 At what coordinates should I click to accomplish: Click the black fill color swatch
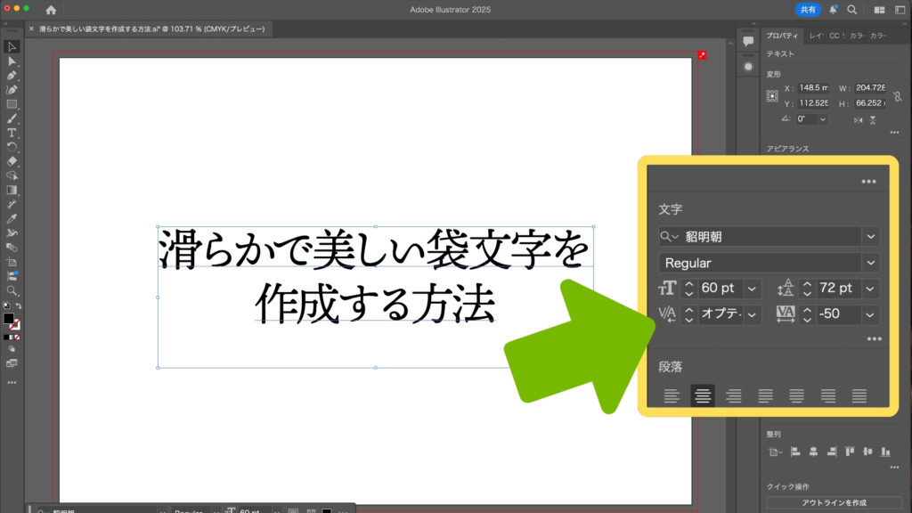pyautogui.click(x=9, y=318)
